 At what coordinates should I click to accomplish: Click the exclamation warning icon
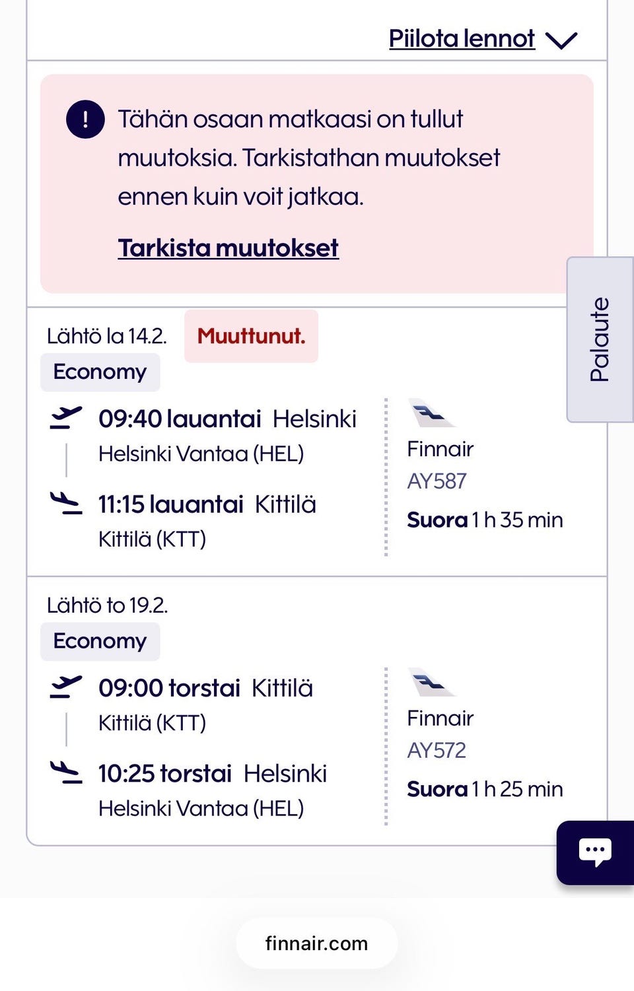pyautogui.click(x=85, y=120)
